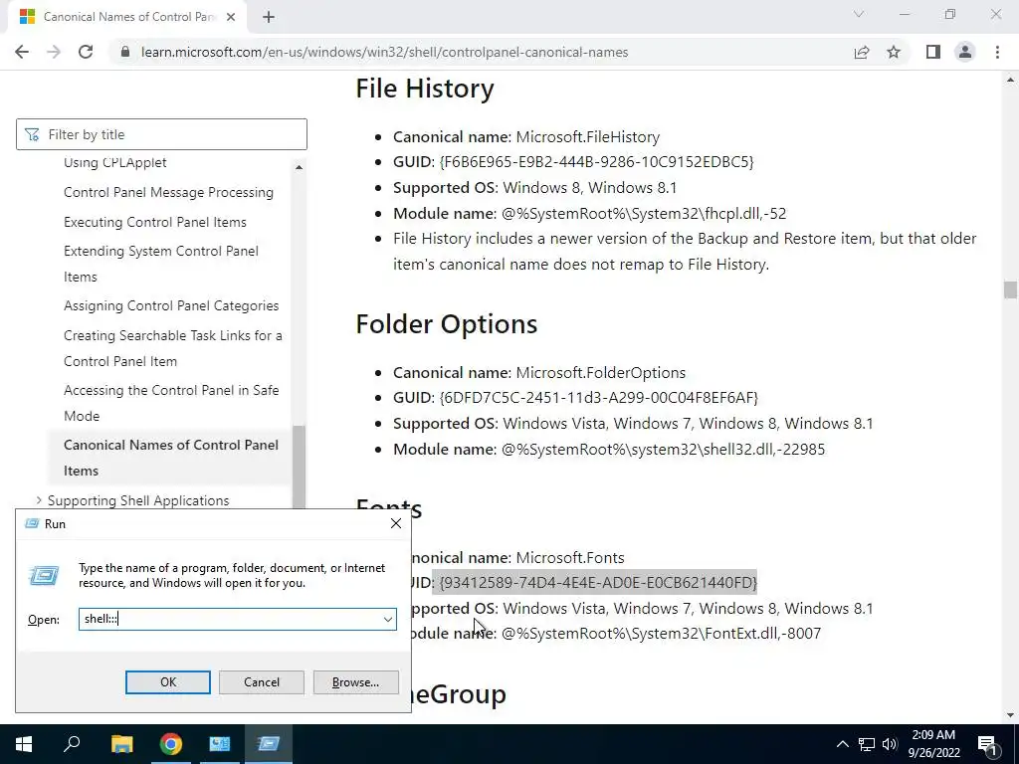Image resolution: width=1019 pixels, height=764 pixels.
Task: Click the fhcpl.dll module name text
Action: click(x=644, y=213)
